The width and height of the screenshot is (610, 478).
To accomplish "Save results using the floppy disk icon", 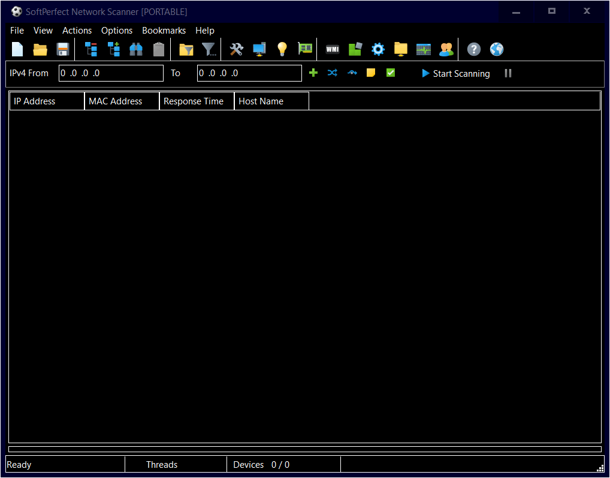I will pos(63,49).
